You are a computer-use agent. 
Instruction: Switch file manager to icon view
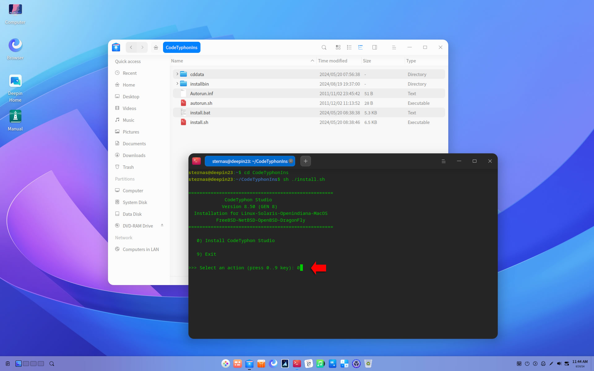(338, 47)
